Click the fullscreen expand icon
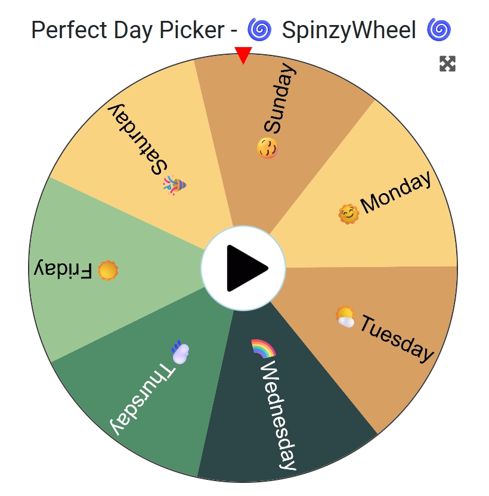Viewport: 489px width, 496px height. pyautogui.click(x=447, y=64)
